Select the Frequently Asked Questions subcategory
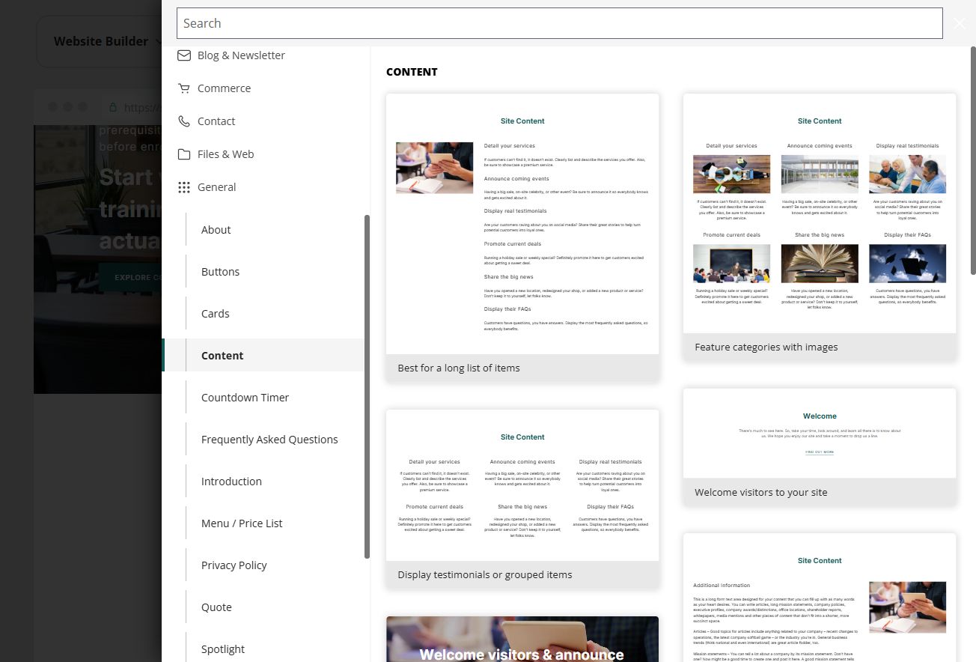Screen dimensions: 976x662 tap(263, 440)
